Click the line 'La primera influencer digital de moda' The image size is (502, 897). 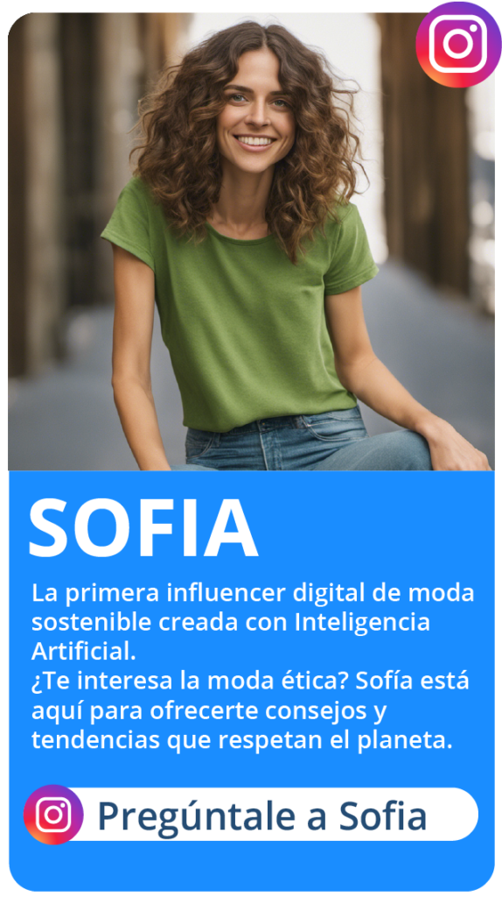[x=253, y=593]
